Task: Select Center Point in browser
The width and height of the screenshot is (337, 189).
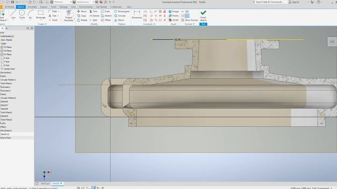Action: [x=8, y=69]
